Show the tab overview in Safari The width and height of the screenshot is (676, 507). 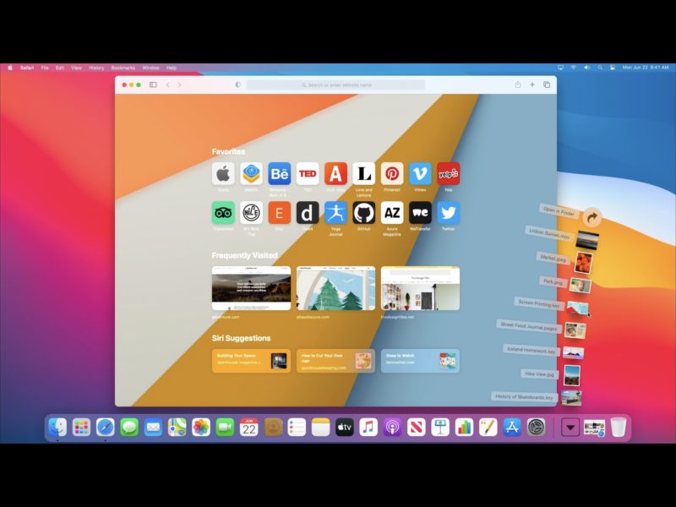coord(547,84)
